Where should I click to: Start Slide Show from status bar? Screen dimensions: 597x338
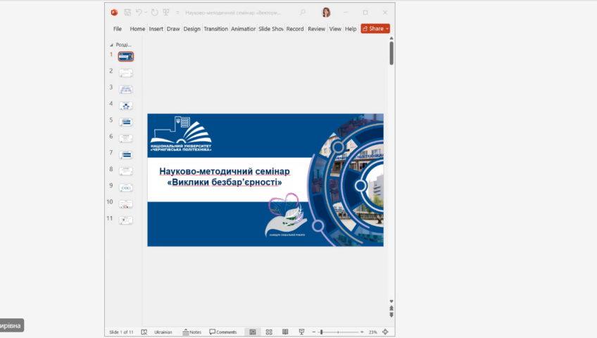[301, 332]
